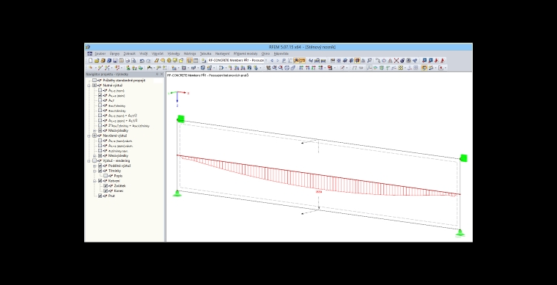Open the Úpravy menu
This screenshot has width=557, height=285.
pos(114,53)
